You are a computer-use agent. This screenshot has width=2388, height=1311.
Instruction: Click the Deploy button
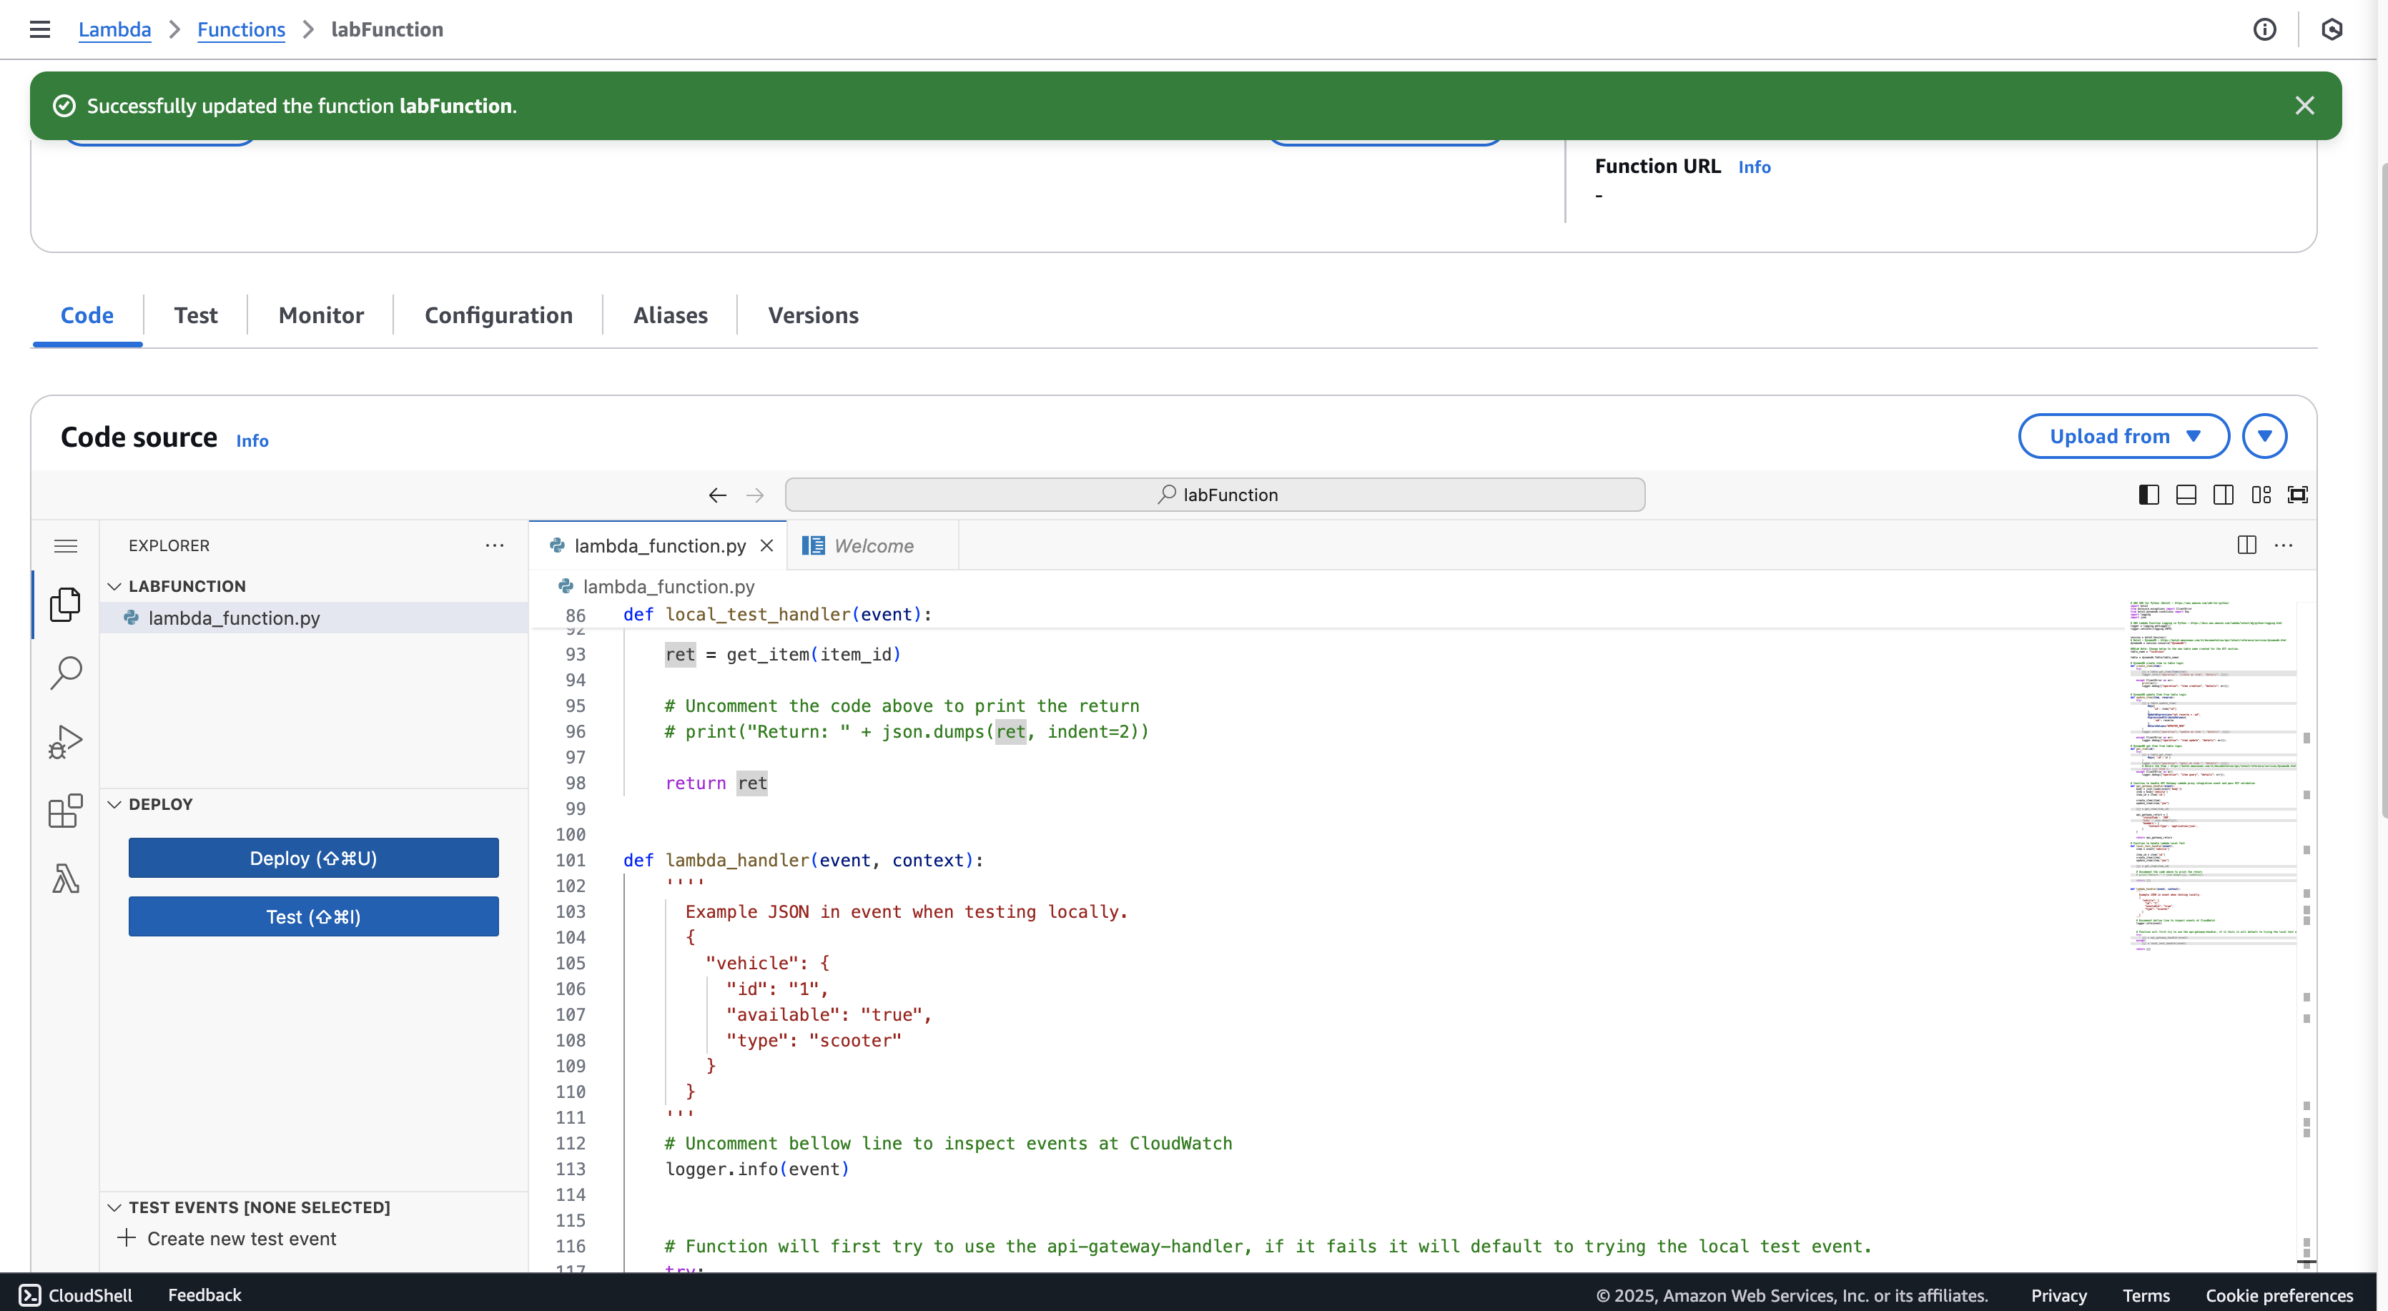coord(313,858)
